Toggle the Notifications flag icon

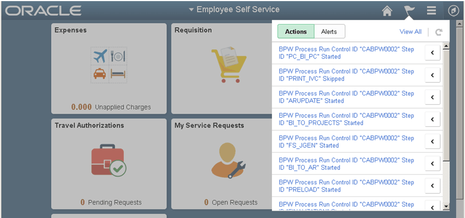(x=409, y=10)
